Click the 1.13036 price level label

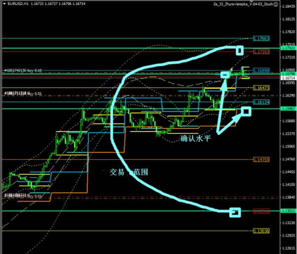click(261, 231)
